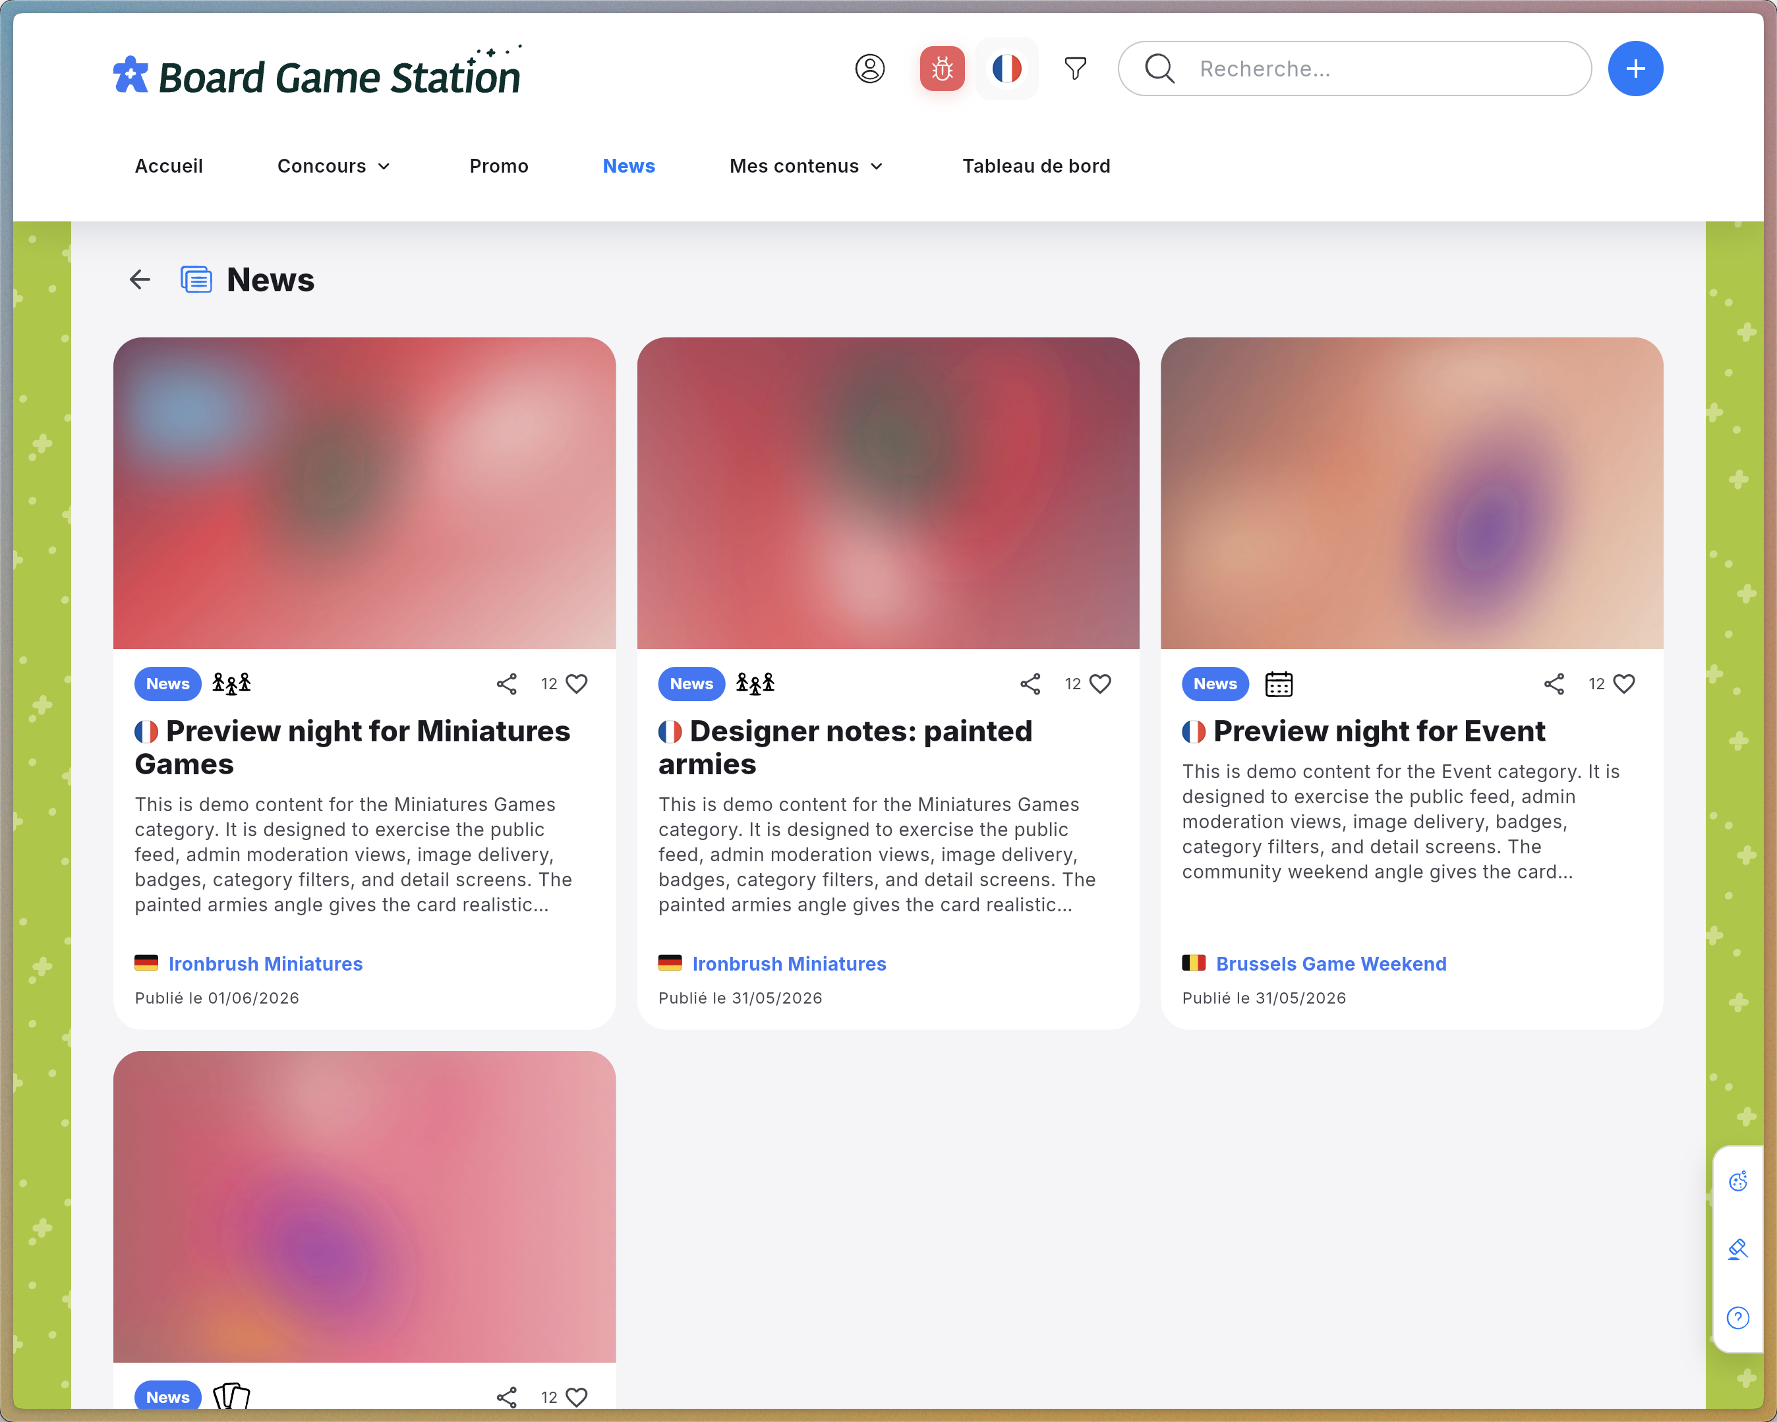1777x1422 pixels.
Task: Expand the Concours dropdown menu
Action: [334, 167]
